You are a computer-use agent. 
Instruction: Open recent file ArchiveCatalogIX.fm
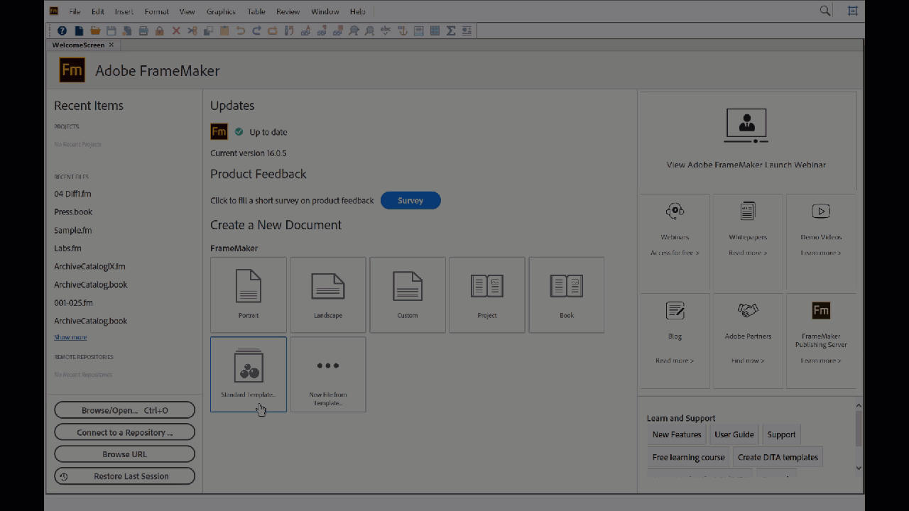point(89,266)
